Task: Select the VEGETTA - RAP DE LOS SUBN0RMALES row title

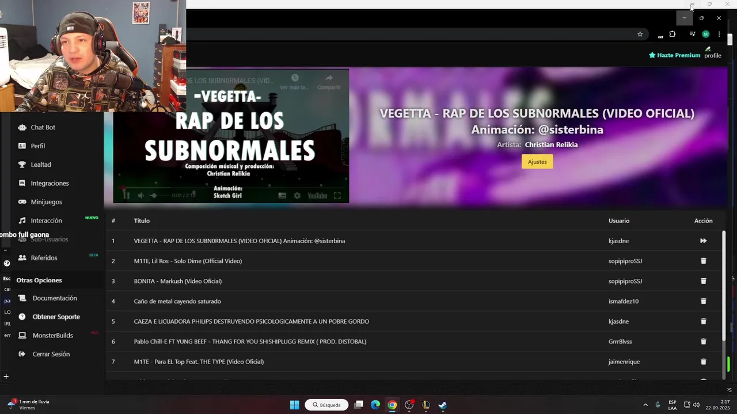Action: click(x=240, y=241)
